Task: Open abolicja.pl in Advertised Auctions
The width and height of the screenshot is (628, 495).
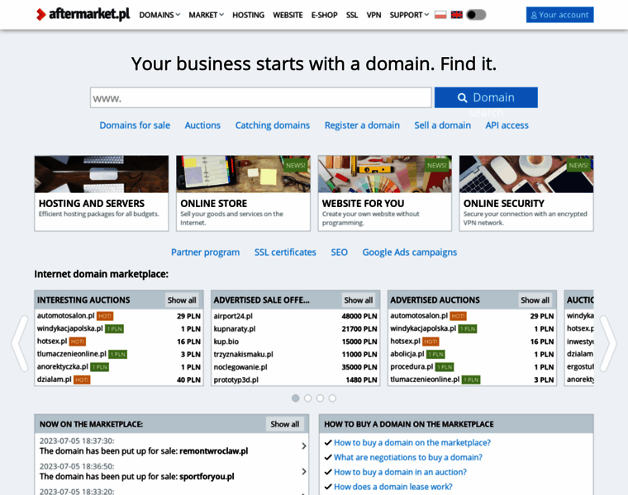Action: [x=407, y=354]
